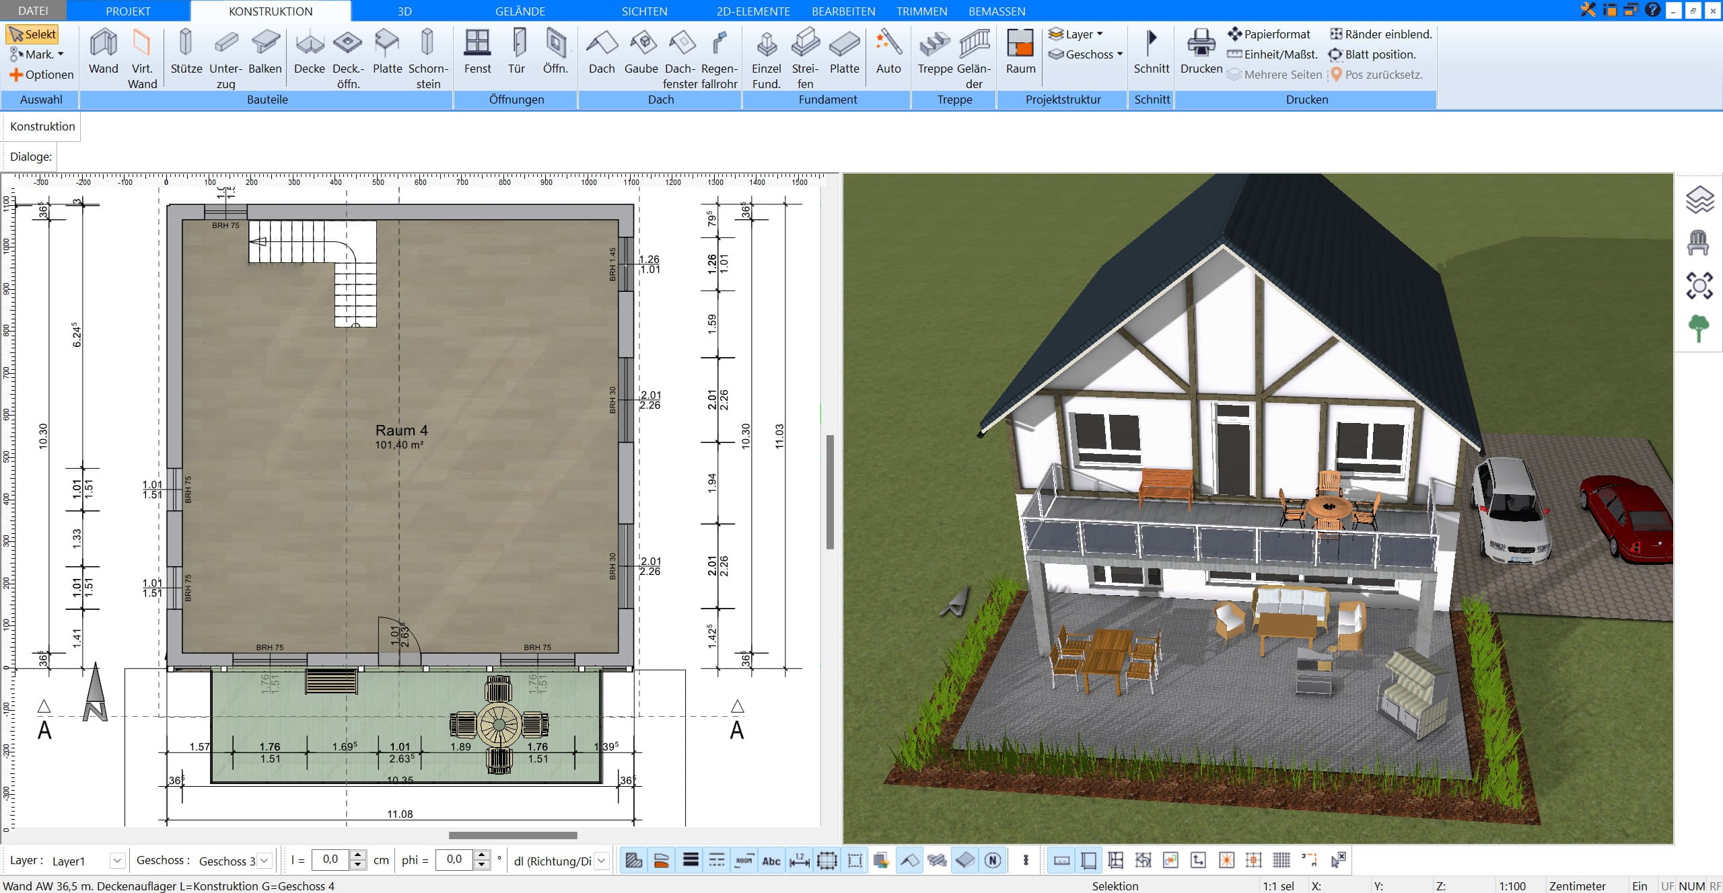The width and height of the screenshot is (1723, 893).
Task: Click the horizontal scrollbar of the plan
Action: (x=513, y=835)
